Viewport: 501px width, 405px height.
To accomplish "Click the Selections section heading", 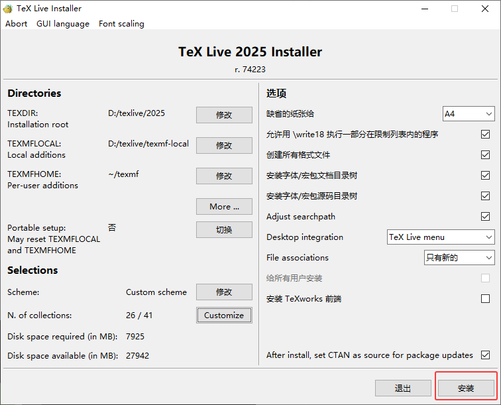I will (32, 270).
